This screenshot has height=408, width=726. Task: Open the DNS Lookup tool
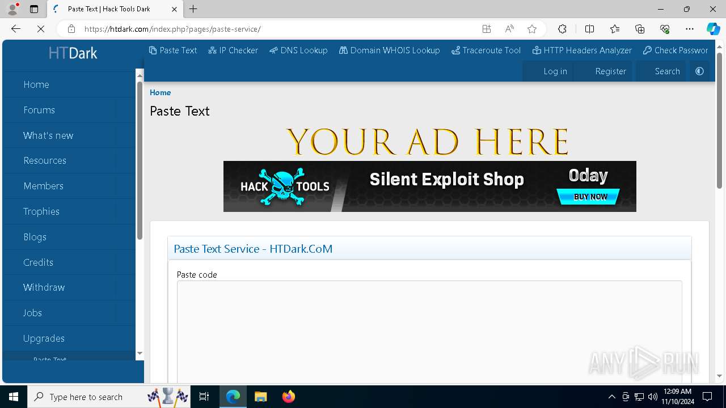point(298,50)
